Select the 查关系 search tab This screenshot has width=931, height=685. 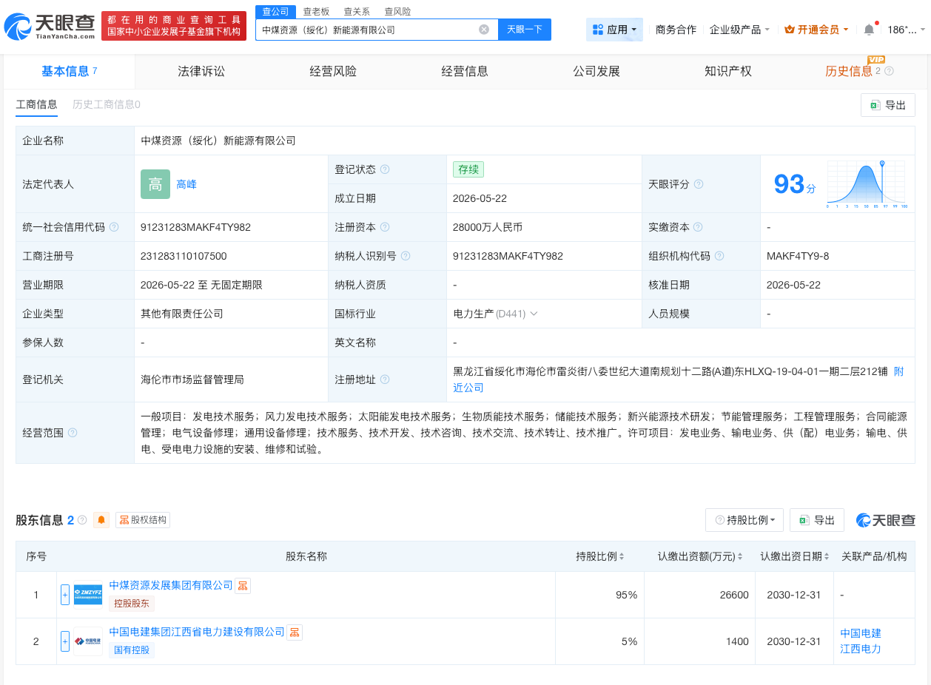click(x=357, y=12)
